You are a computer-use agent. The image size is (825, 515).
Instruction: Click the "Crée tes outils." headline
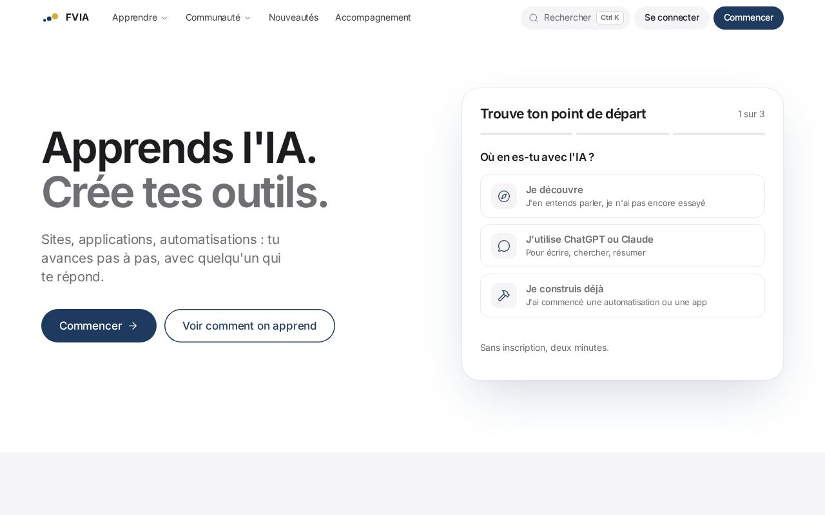coord(184,192)
